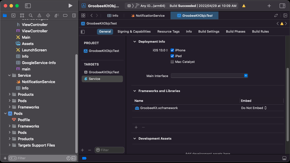Collapse the Frameworks and Libraries section

pyautogui.click(x=135, y=91)
